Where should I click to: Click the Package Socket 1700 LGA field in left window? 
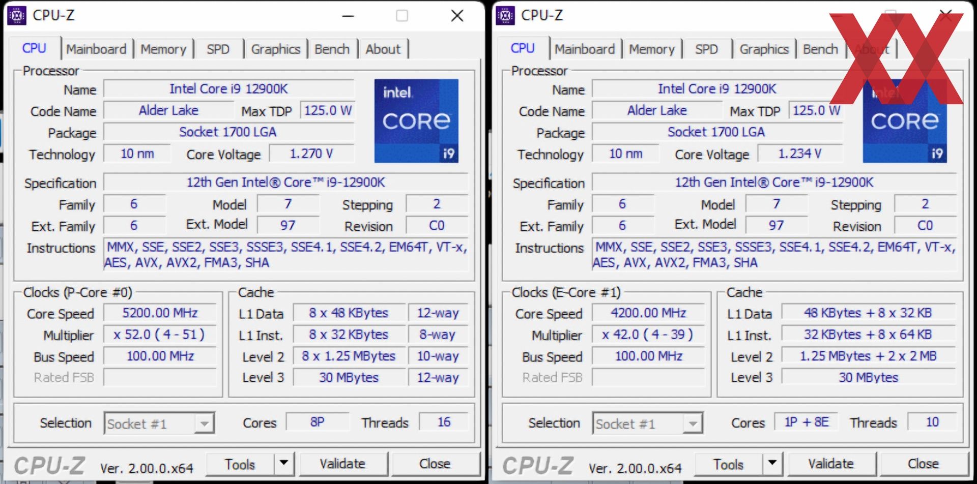pyautogui.click(x=229, y=132)
